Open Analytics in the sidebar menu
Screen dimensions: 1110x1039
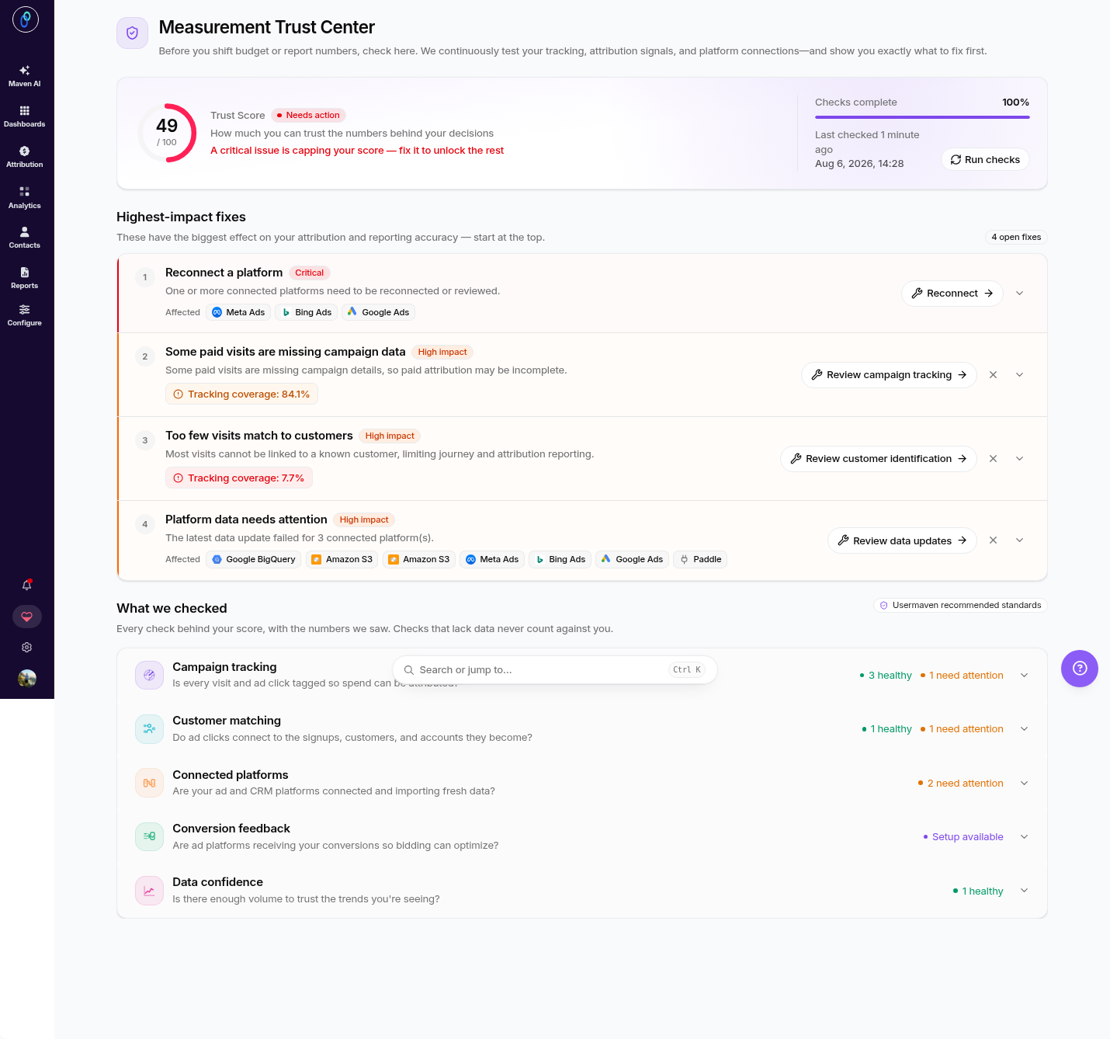coord(25,198)
